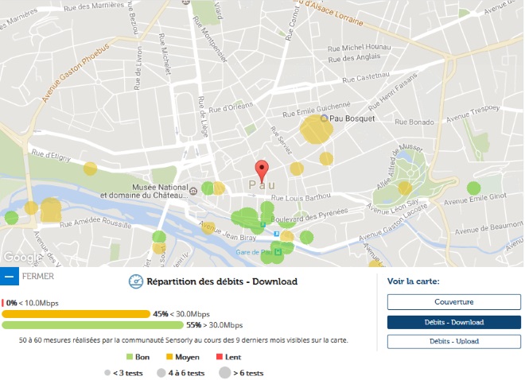
Task: Show the Debits - Upload map
Action: 453,341
